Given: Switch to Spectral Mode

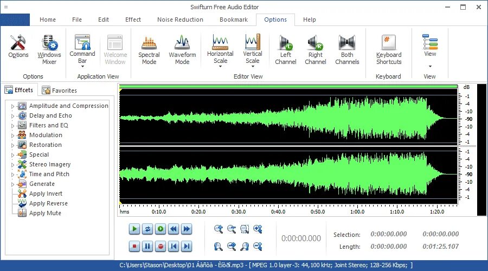Looking at the screenshot, I should pyautogui.click(x=149, y=50).
